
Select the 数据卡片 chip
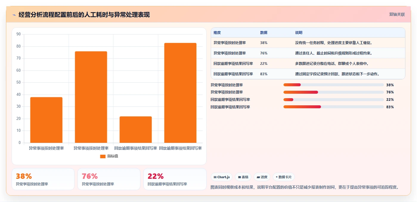284,177
